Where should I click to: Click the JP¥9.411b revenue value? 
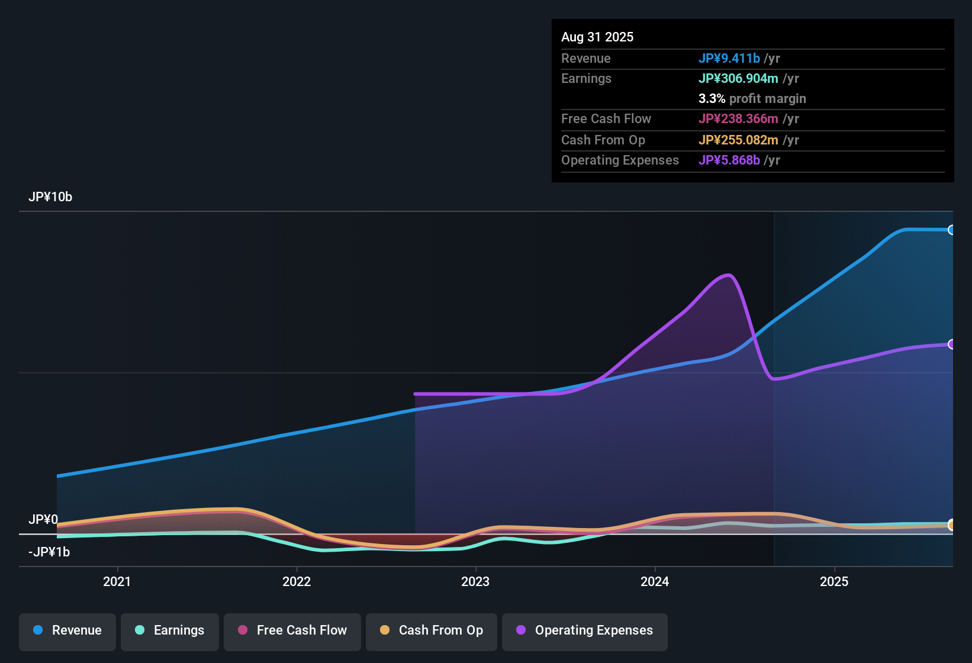click(x=729, y=59)
